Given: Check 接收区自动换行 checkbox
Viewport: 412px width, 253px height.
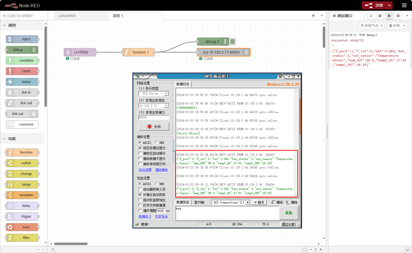Looking at the screenshot, I should [x=140, y=153].
